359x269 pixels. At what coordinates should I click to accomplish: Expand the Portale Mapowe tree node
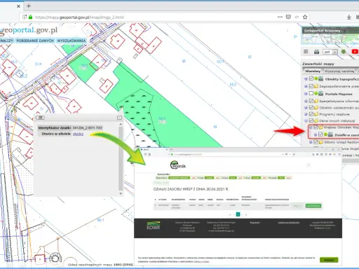[x=306, y=94]
